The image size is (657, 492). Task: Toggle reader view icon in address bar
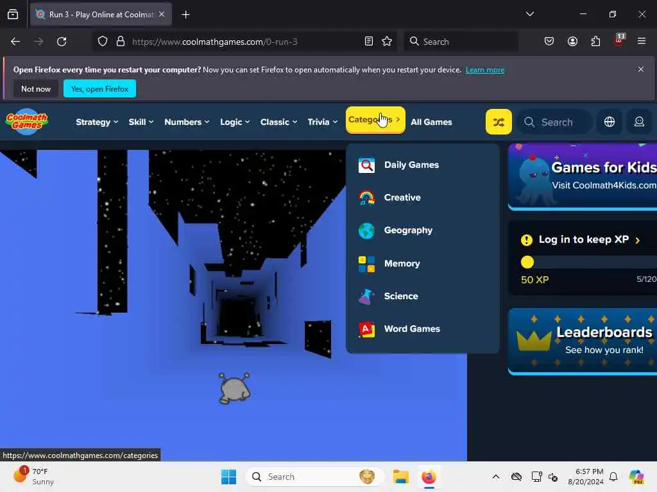369,42
